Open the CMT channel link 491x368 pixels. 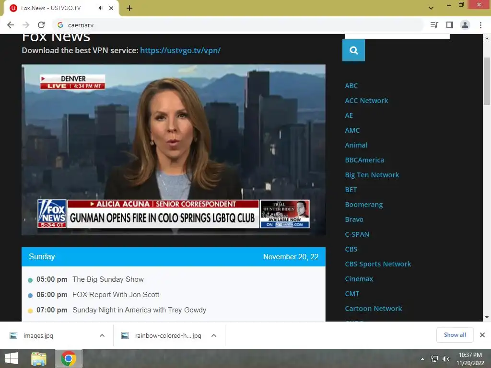point(352,294)
